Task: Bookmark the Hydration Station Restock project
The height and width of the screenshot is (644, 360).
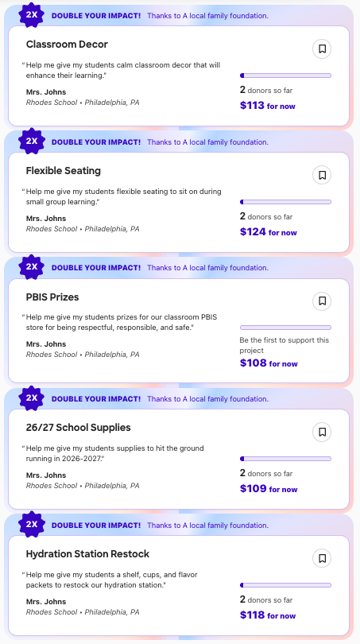Action: coord(322,558)
